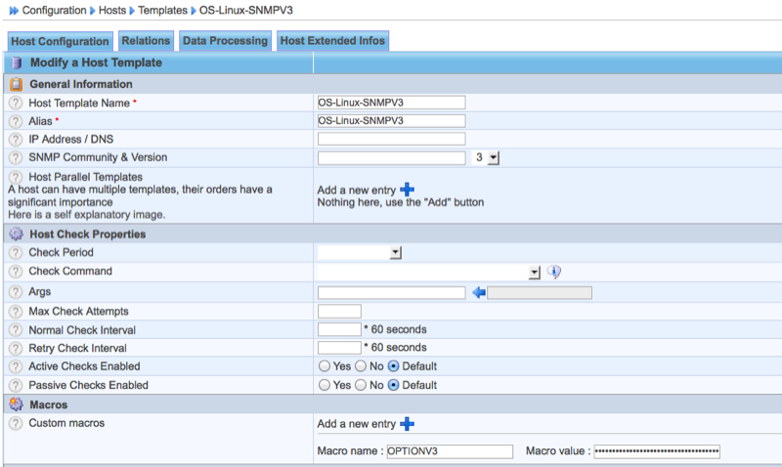Open the Data Processing tab
The width and height of the screenshot is (782, 467).
225,40
